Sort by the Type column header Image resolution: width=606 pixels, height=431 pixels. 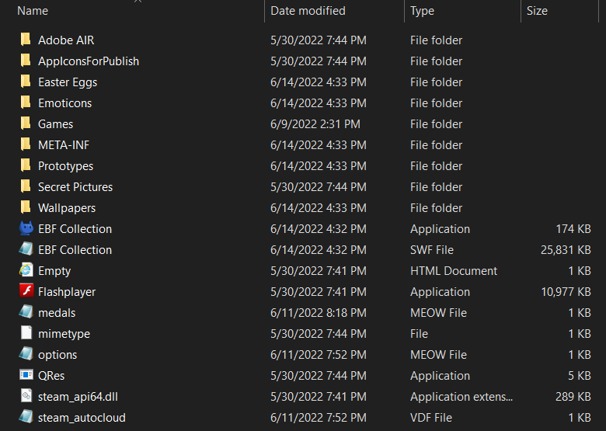[423, 11]
